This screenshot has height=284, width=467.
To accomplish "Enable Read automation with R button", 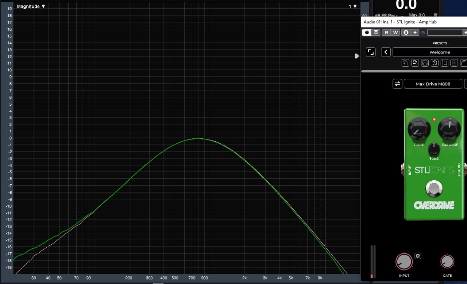I will (386, 32).
